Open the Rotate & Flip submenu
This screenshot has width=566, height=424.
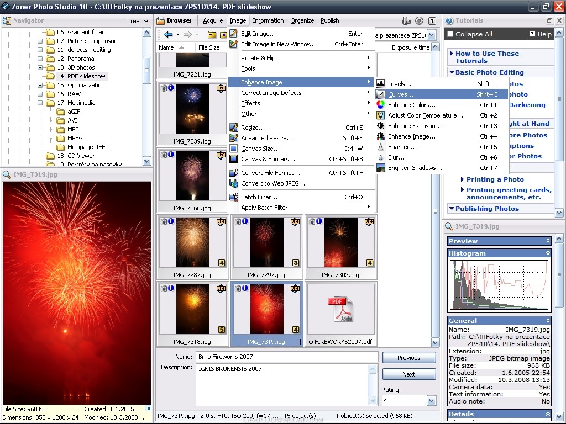pos(301,57)
